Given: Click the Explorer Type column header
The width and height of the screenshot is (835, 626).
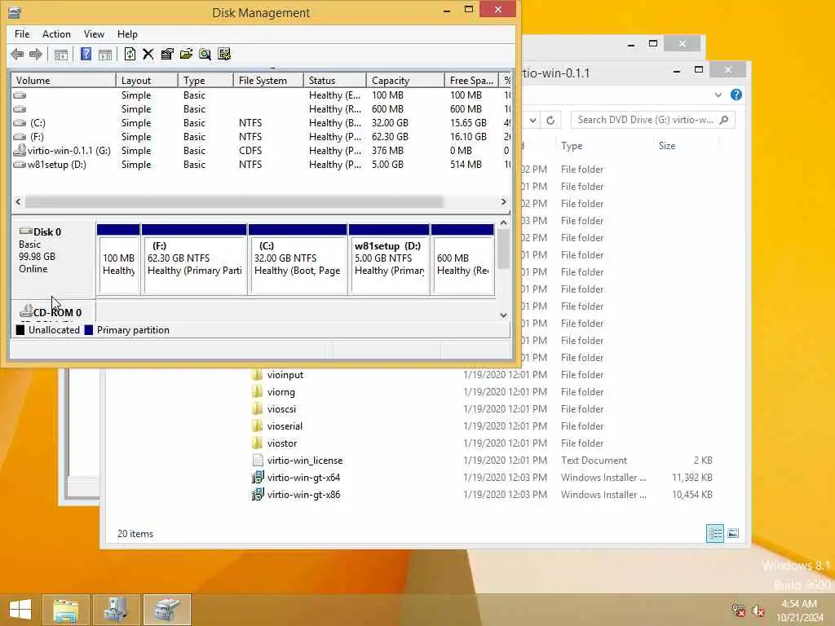Looking at the screenshot, I should [604, 146].
